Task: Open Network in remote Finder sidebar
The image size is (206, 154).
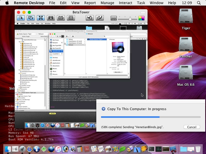Action: pos(55,43)
